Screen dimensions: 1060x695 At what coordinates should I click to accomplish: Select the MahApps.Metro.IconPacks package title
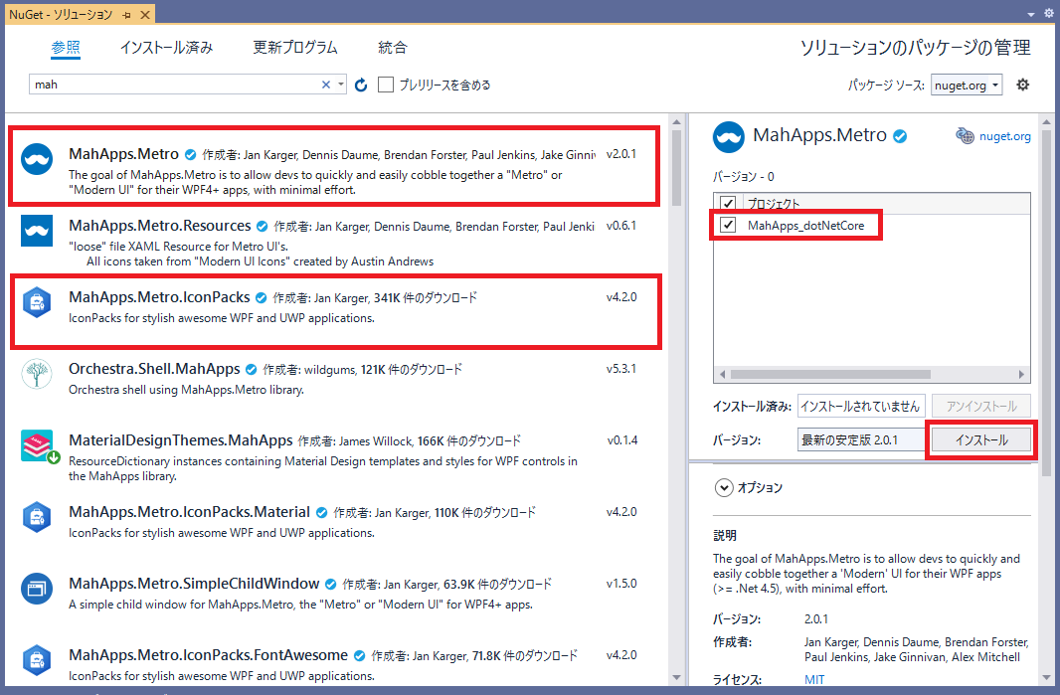159,297
